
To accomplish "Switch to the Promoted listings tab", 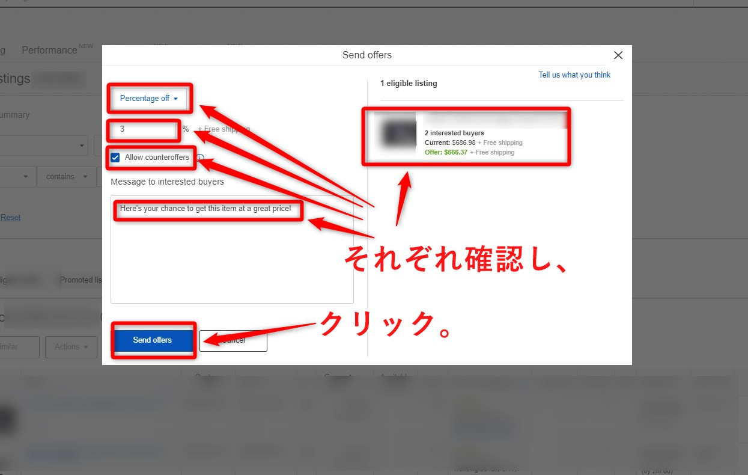I will point(81,280).
